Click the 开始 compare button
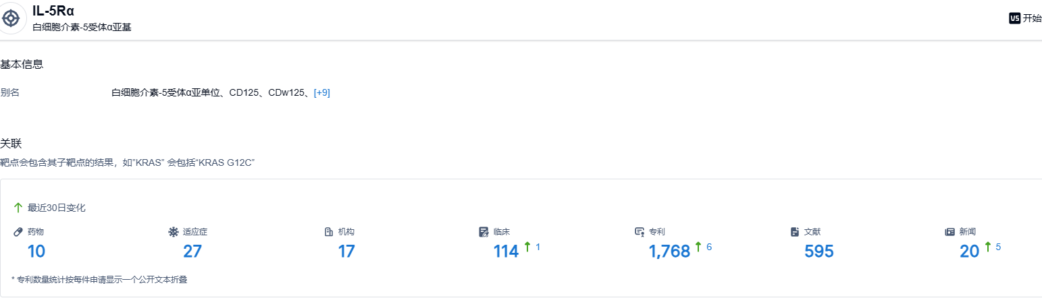This screenshot has width=1042, height=298. click(x=1032, y=18)
